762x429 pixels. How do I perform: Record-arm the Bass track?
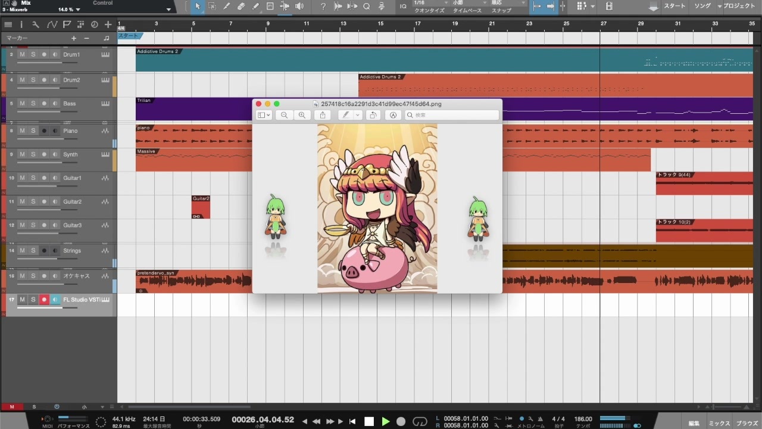pos(43,104)
